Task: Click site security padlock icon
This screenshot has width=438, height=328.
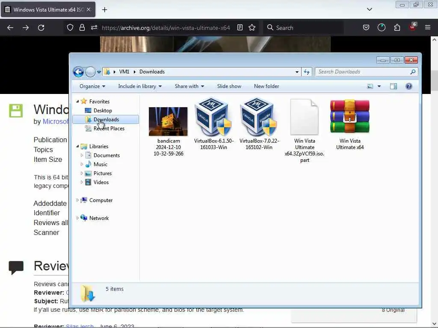Action: 82,27
